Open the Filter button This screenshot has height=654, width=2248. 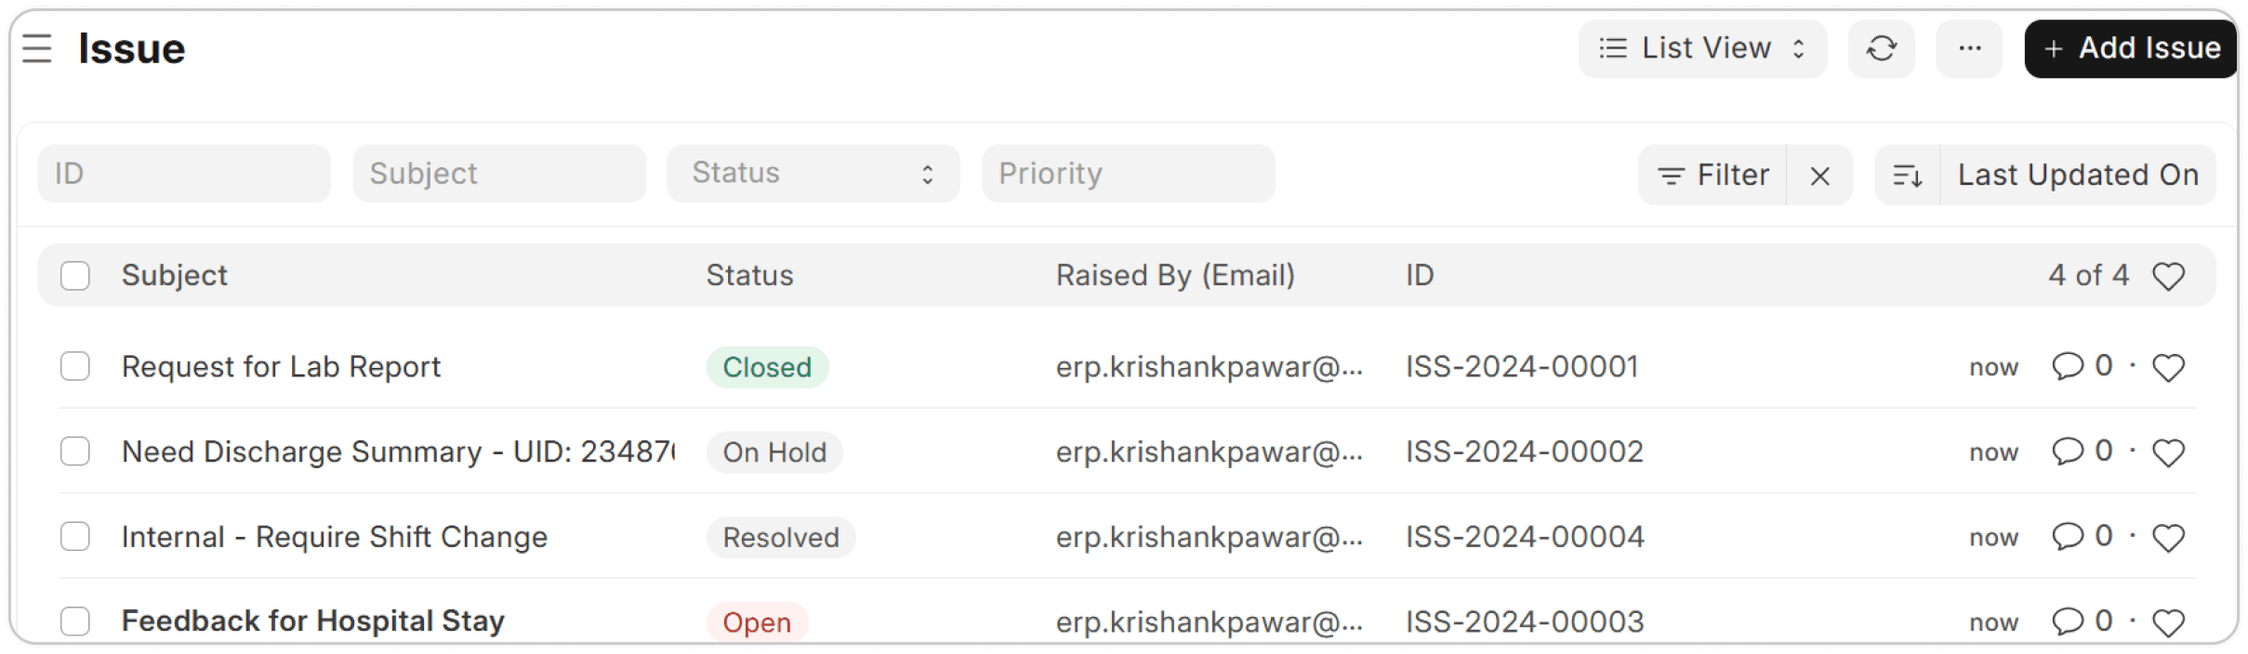[1712, 175]
